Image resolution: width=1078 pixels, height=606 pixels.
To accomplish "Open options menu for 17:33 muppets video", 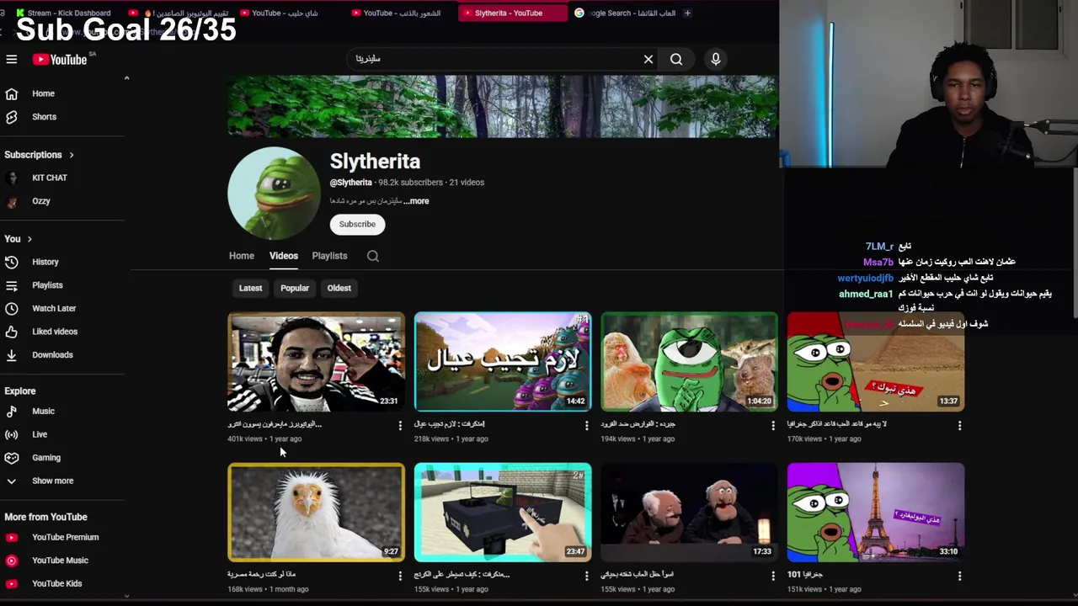I will click(x=773, y=576).
